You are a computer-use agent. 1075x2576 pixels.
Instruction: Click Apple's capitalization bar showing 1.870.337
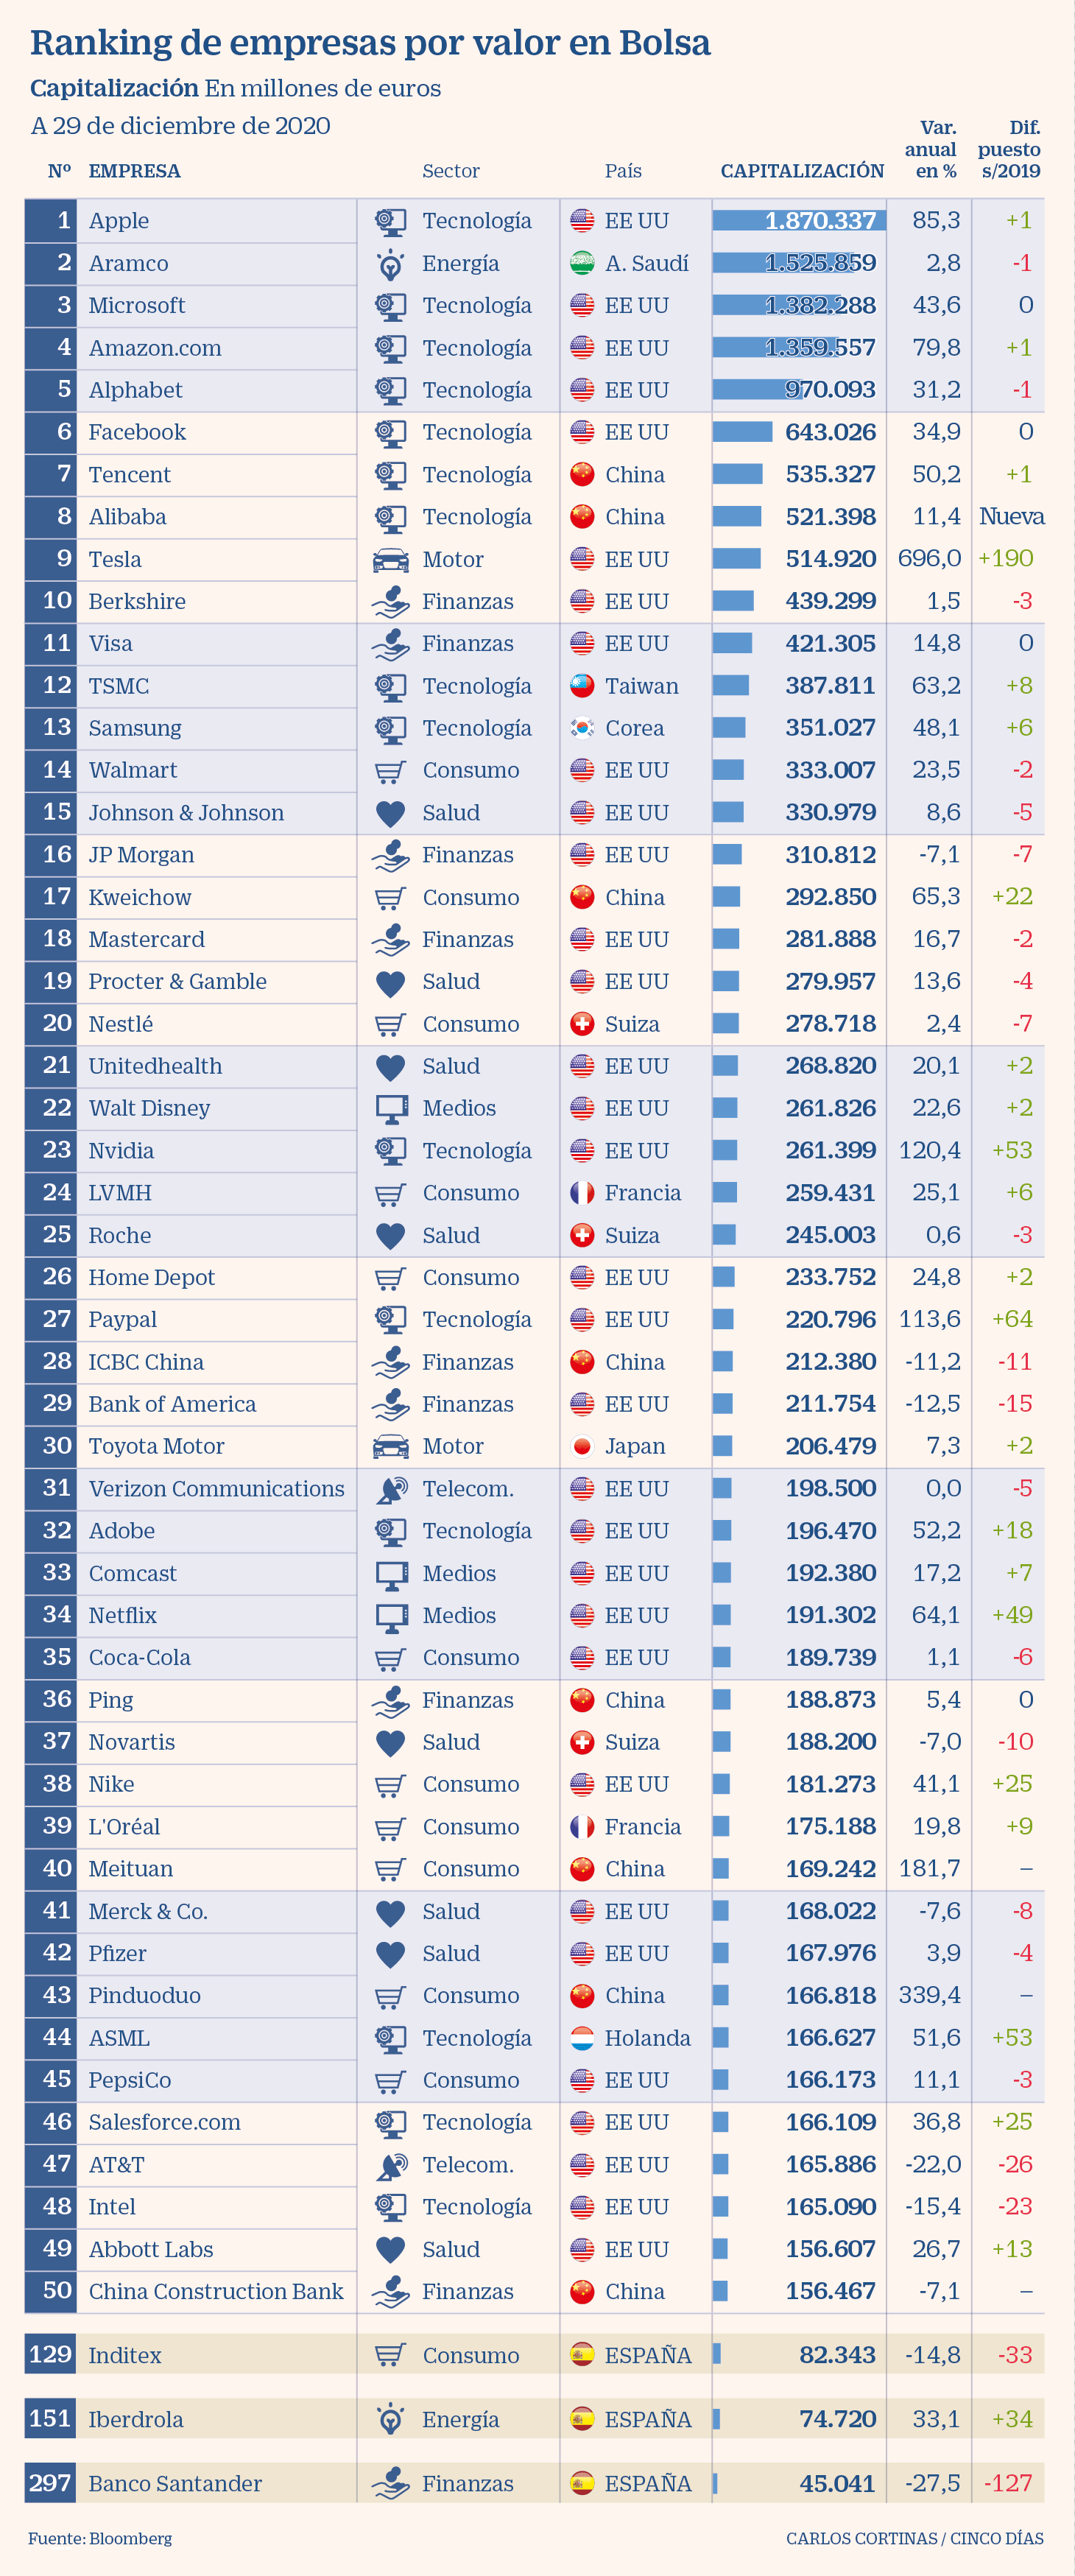(x=799, y=221)
